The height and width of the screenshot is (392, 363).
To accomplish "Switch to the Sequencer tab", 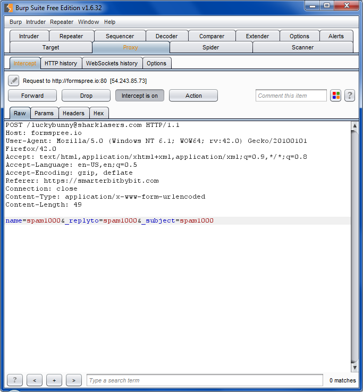I will (120, 36).
